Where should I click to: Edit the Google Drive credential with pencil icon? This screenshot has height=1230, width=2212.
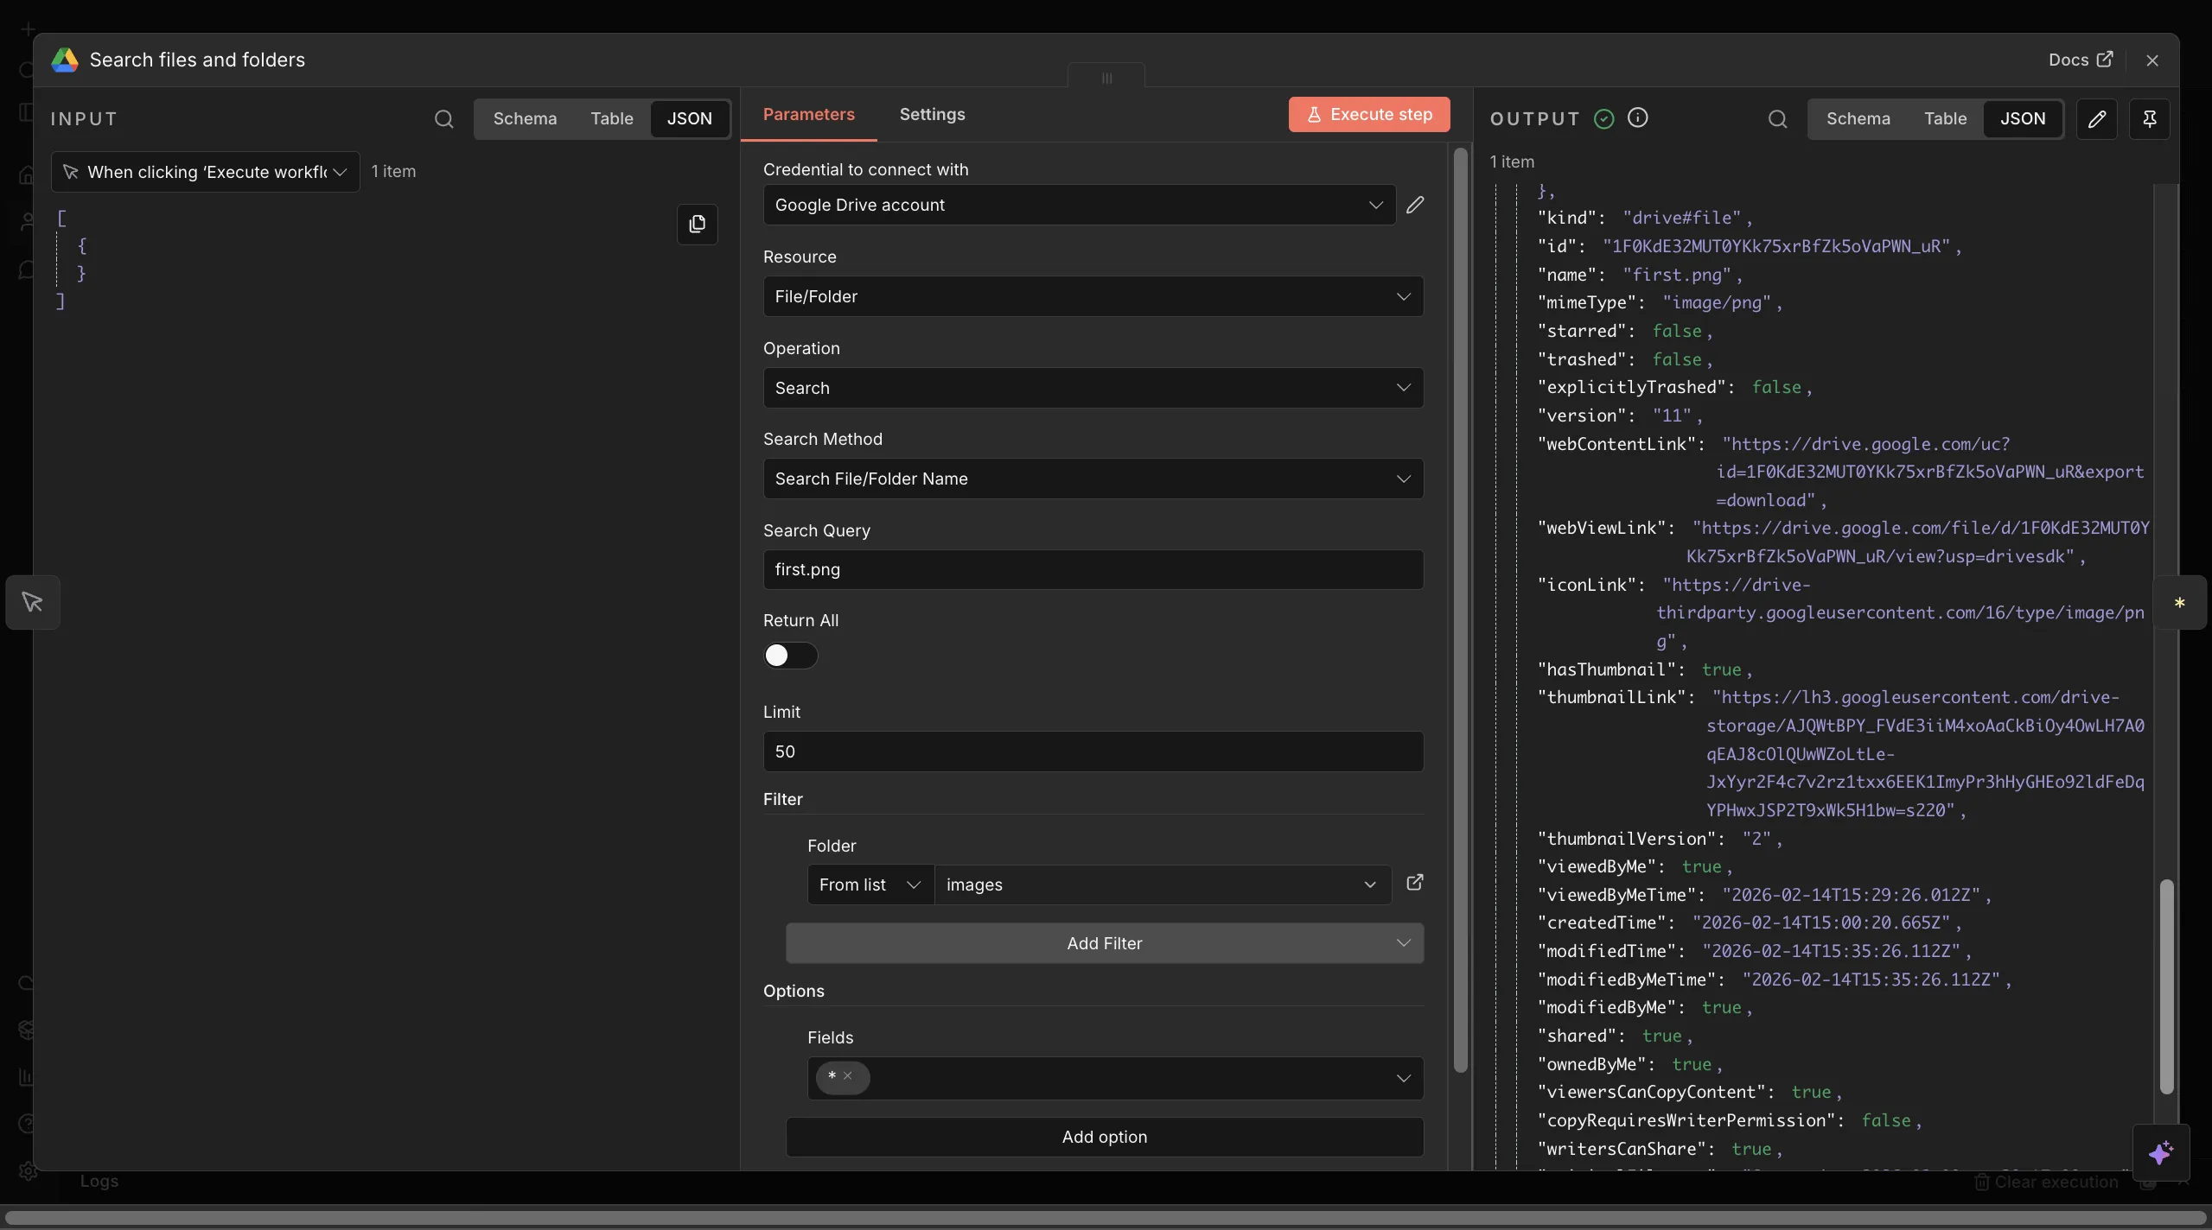point(1415,205)
